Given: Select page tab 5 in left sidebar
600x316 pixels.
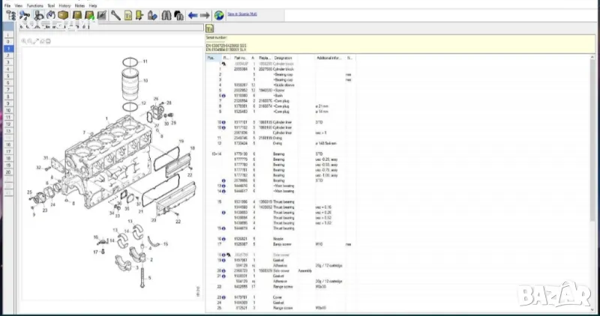Looking at the screenshot, I should tap(8, 76).
